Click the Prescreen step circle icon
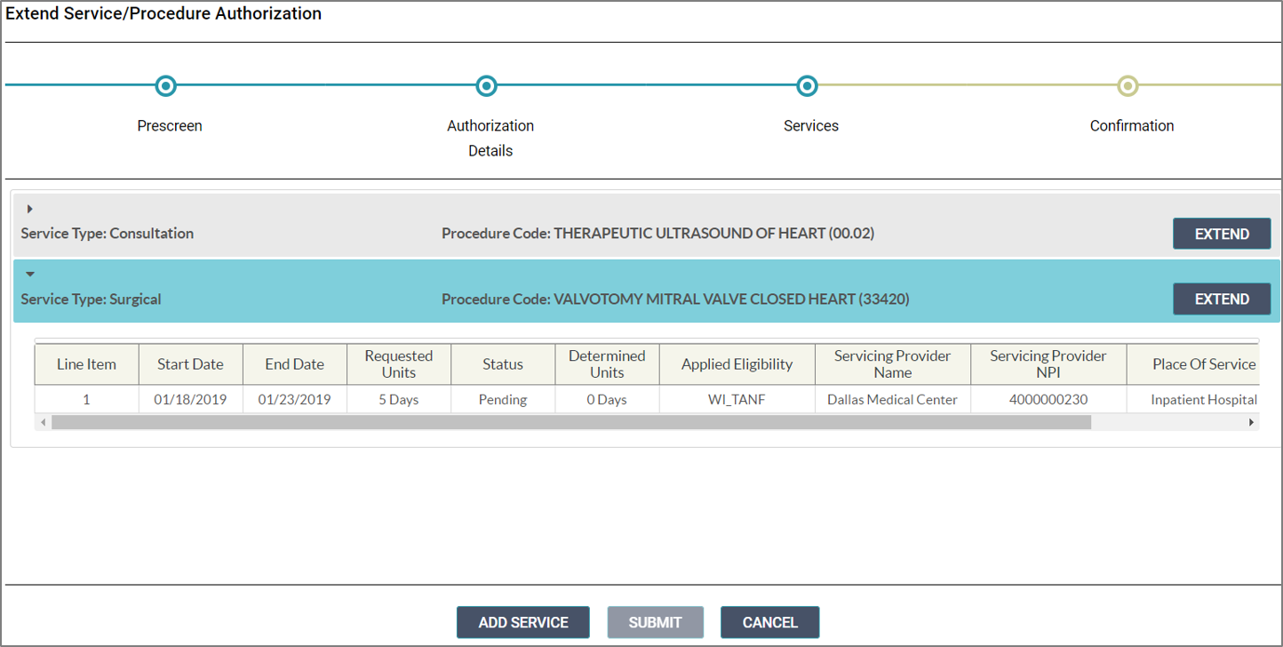Image resolution: width=1283 pixels, height=647 pixels. coord(165,86)
